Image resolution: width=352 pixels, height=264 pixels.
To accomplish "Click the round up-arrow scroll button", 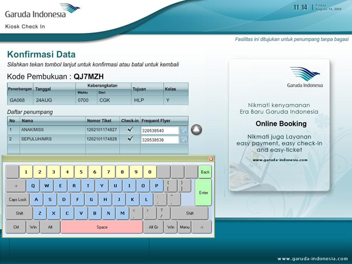I will coord(197,130).
